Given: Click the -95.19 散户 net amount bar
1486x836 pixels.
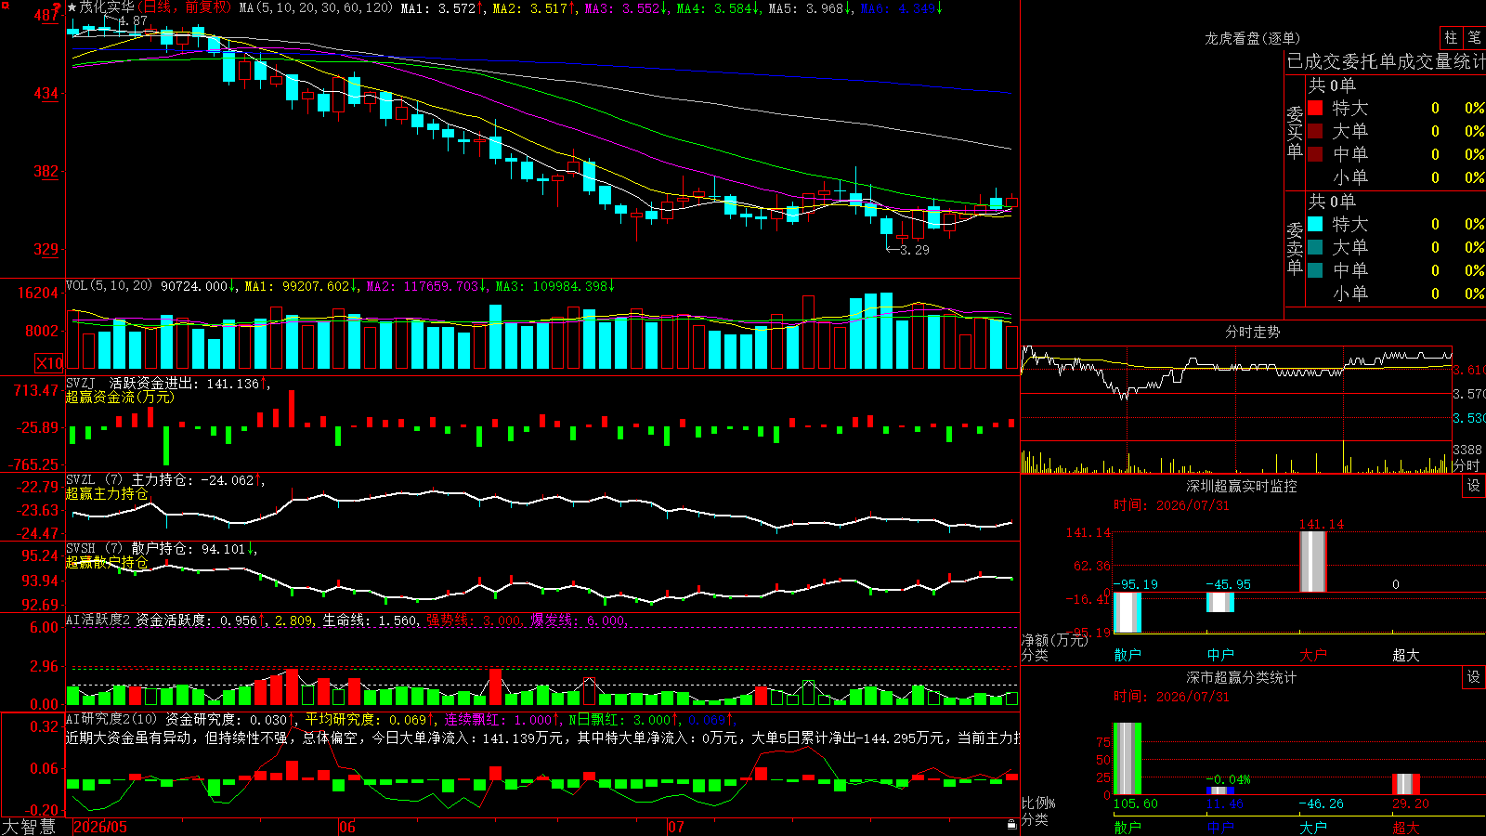Looking at the screenshot, I should [x=1128, y=612].
